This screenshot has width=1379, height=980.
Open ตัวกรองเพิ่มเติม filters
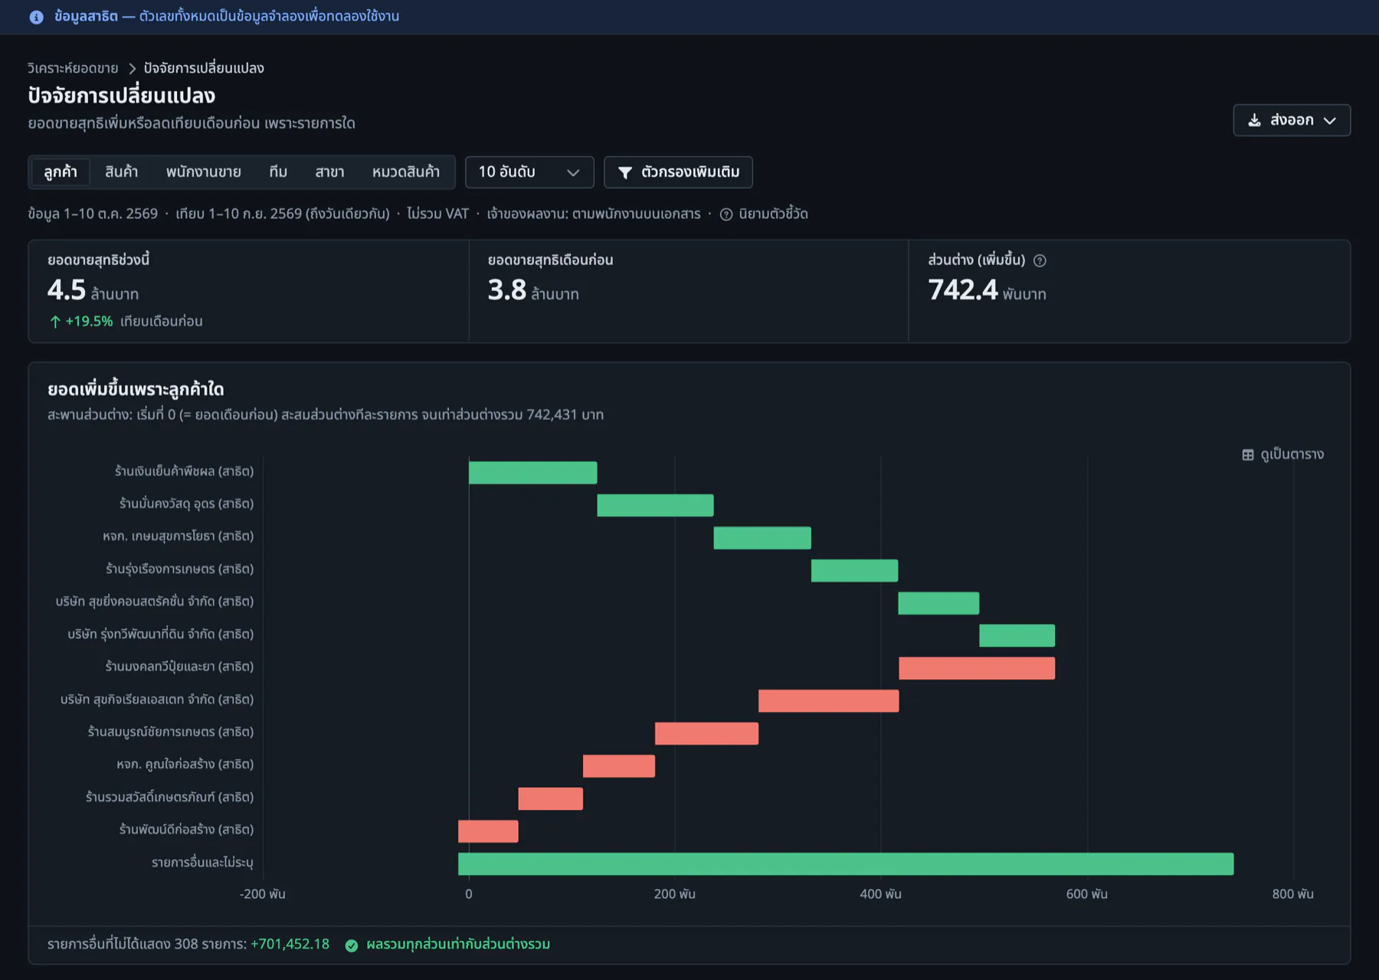pos(678,172)
